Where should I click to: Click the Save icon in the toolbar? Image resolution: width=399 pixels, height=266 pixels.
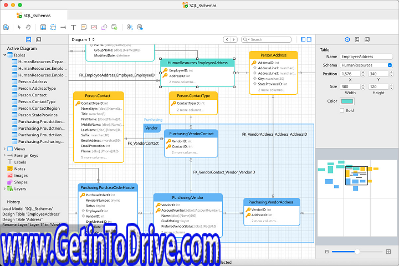click(6, 27)
